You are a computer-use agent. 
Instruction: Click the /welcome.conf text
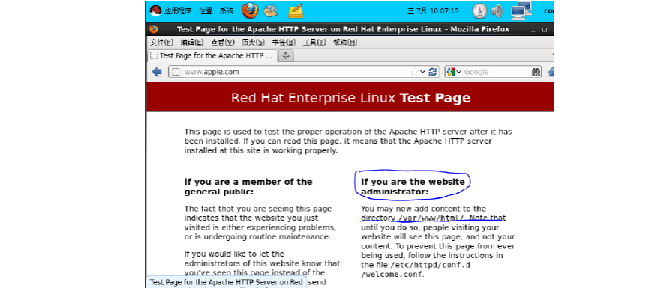pos(392,274)
